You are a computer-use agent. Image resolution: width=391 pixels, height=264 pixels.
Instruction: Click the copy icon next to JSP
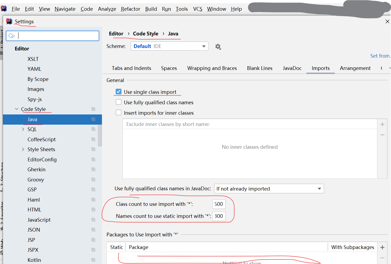pos(93,240)
